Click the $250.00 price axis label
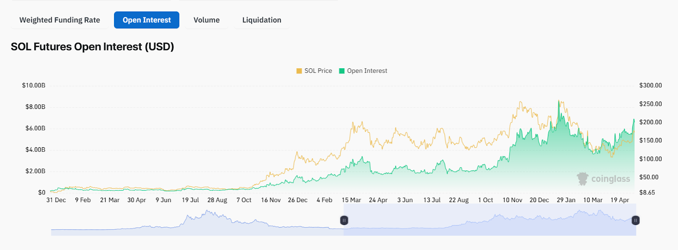The height and width of the screenshot is (250, 678). [650, 104]
